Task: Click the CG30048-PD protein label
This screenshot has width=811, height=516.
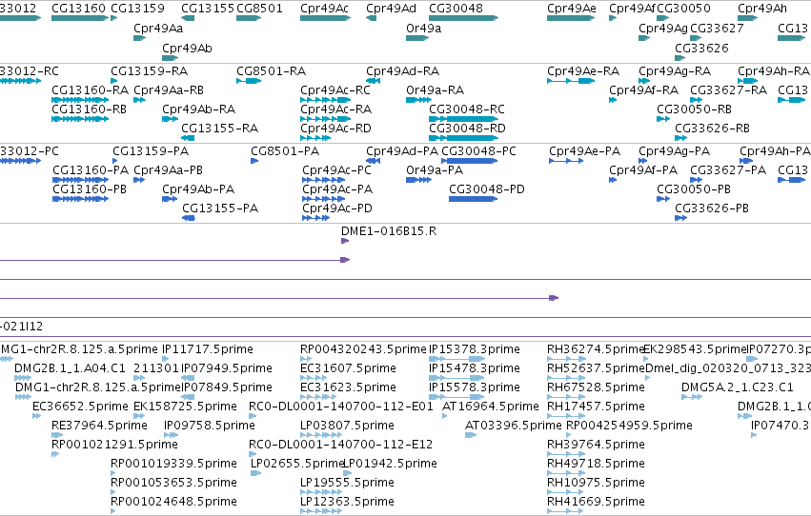Action: pos(487,189)
